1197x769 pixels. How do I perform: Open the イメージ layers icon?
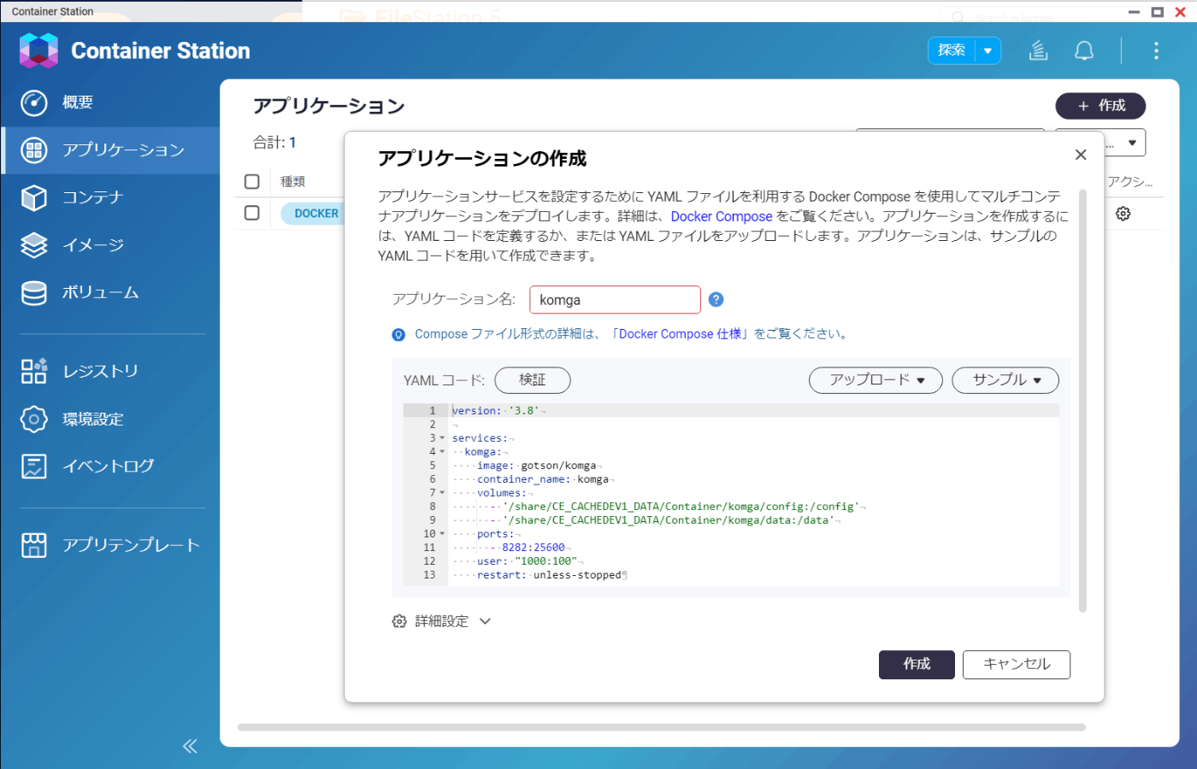point(34,245)
